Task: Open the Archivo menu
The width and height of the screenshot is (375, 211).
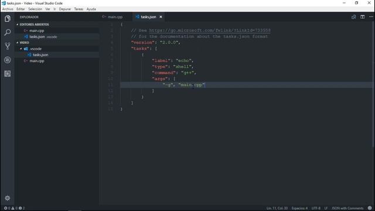Action: pos(8,9)
